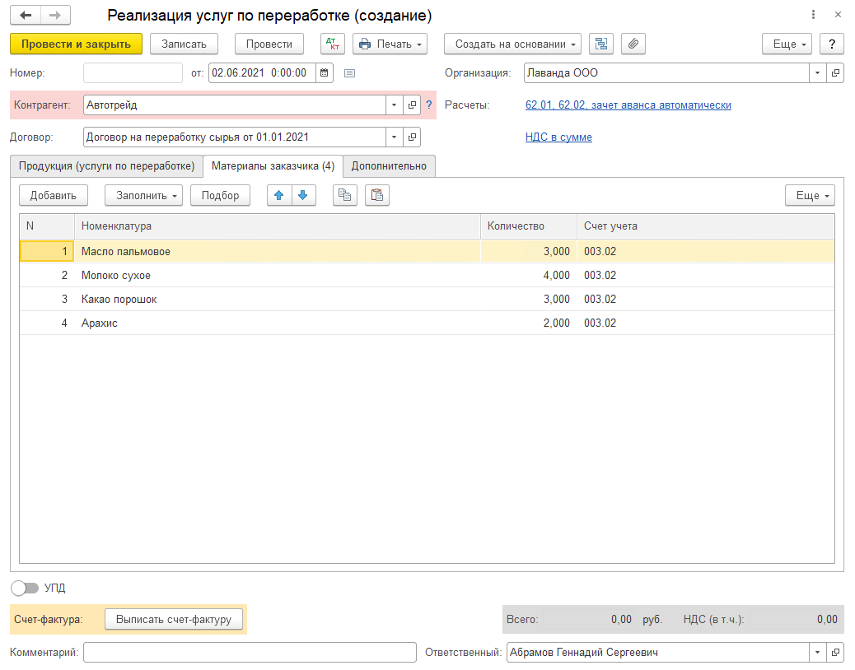
Task: Click the Контрагент field with Автотрейд
Action: pos(235,105)
